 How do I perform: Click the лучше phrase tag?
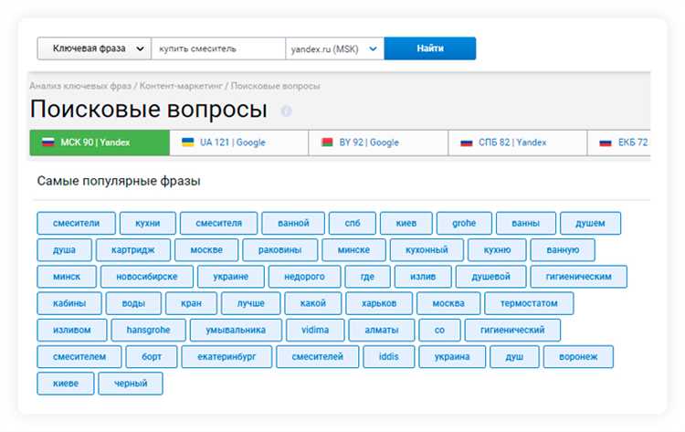[x=251, y=303]
